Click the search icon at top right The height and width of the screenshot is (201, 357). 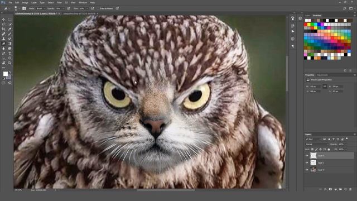(x=345, y=8)
